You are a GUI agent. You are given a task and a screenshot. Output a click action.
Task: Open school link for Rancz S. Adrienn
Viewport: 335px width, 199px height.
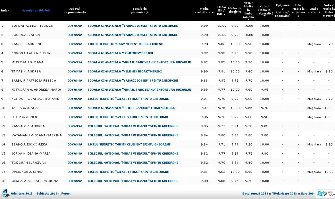pos(125,44)
